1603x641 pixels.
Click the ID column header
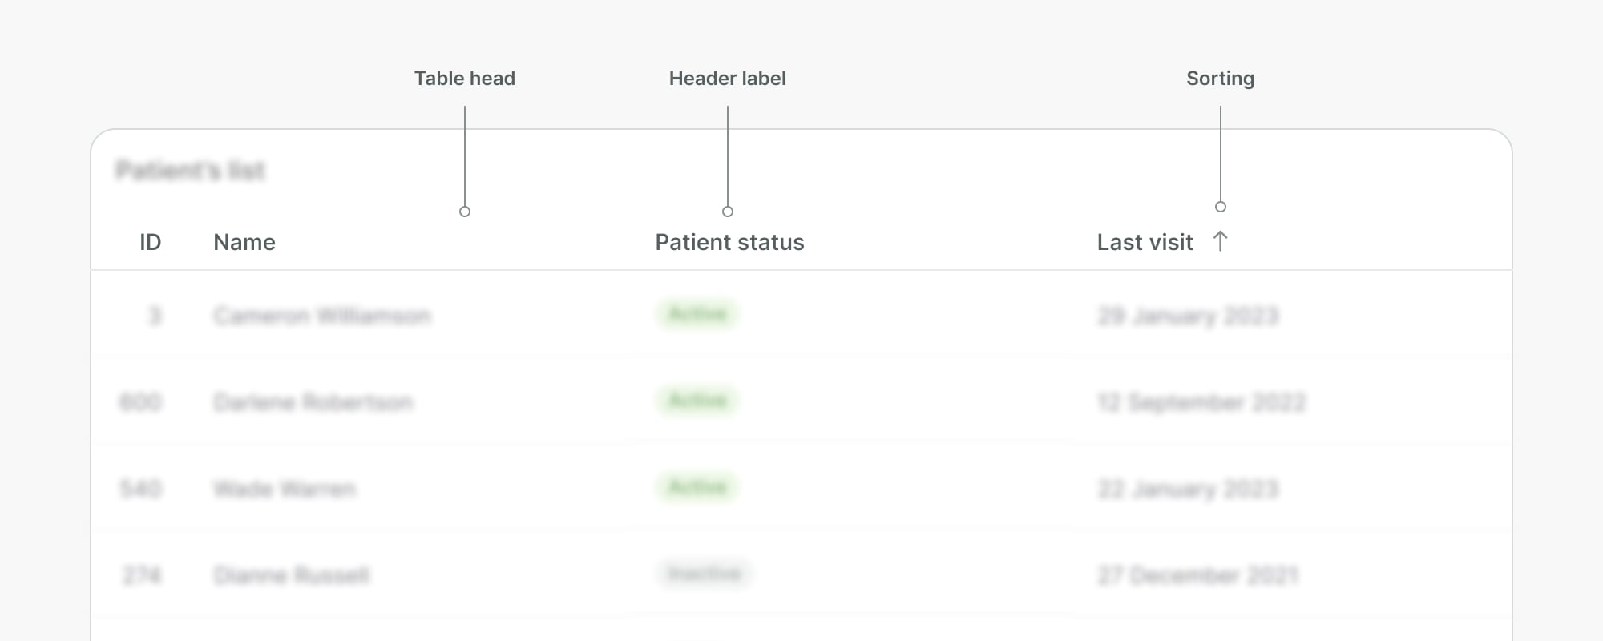[x=151, y=242]
